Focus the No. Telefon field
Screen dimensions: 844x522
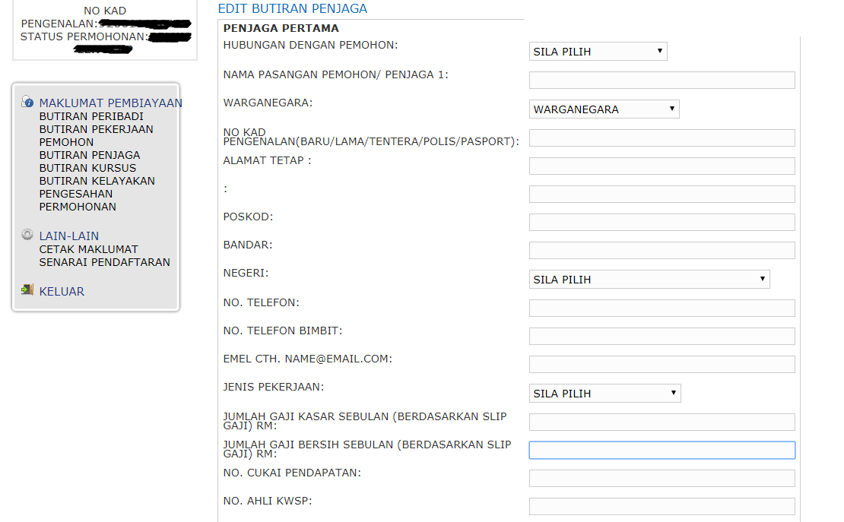pos(662,308)
